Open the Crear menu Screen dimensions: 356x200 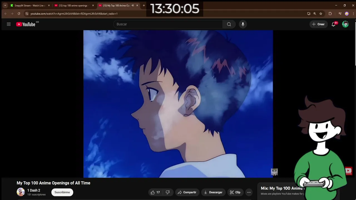coord(318,24)
